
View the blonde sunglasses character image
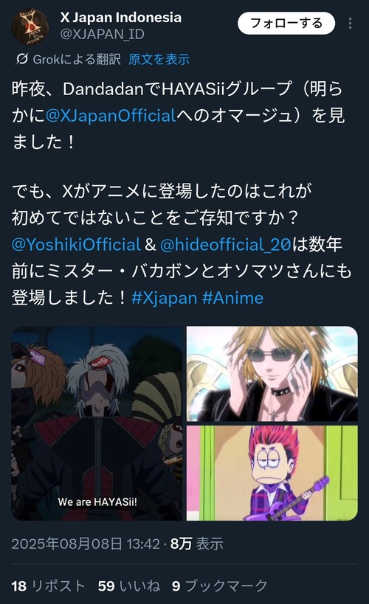point(272,374)
